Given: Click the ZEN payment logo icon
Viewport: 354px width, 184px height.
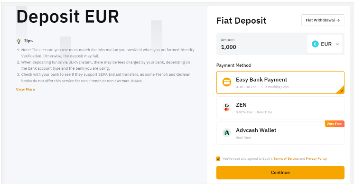Looking at the screenshot, I should click(227, 107).
